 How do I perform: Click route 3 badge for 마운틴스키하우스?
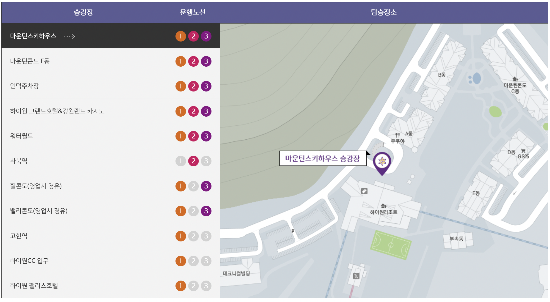tap(206, 36)
